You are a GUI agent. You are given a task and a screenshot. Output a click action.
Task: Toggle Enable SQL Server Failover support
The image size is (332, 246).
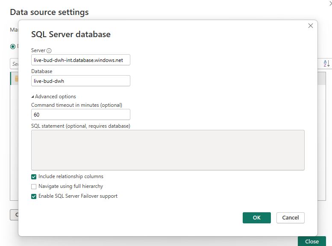click(34, 196)
